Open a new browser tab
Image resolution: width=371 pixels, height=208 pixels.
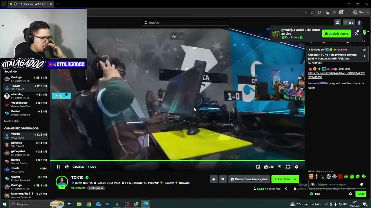[x=58, y=4]
